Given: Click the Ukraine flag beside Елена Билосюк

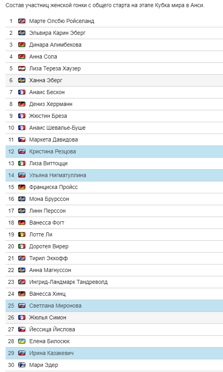Looking at the screenshot, I should coord(22,341).
